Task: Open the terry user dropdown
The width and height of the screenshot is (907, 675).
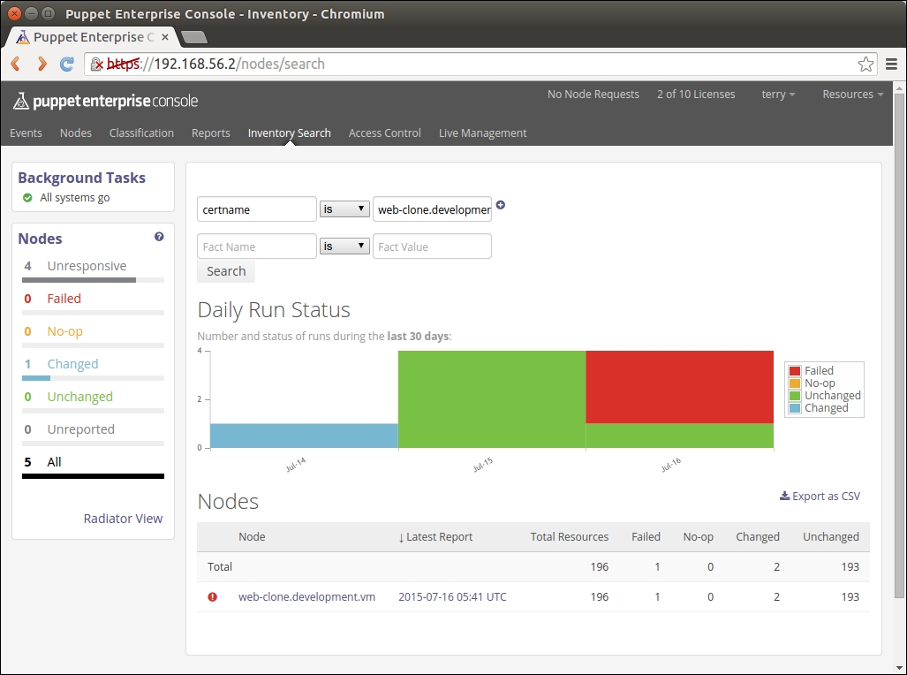Action: click(778, 95)
